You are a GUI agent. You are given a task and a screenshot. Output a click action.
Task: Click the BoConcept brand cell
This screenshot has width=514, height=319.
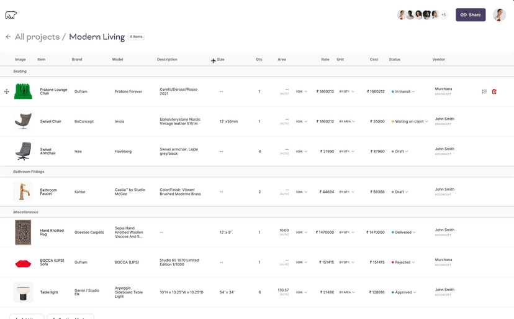(84, 121)
